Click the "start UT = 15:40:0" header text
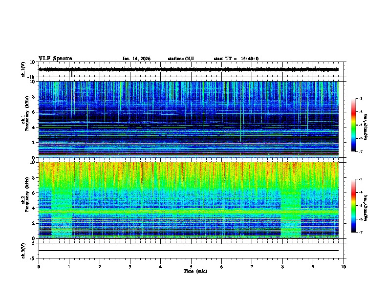This screenshot has height=299, width=387. 236,59
